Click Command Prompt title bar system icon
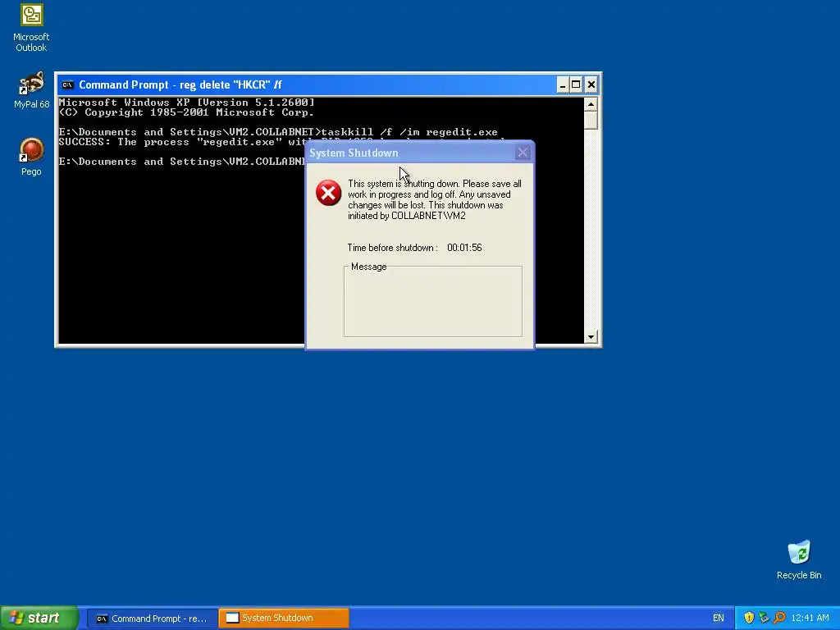The image size is (840, 630). (67, 84)
